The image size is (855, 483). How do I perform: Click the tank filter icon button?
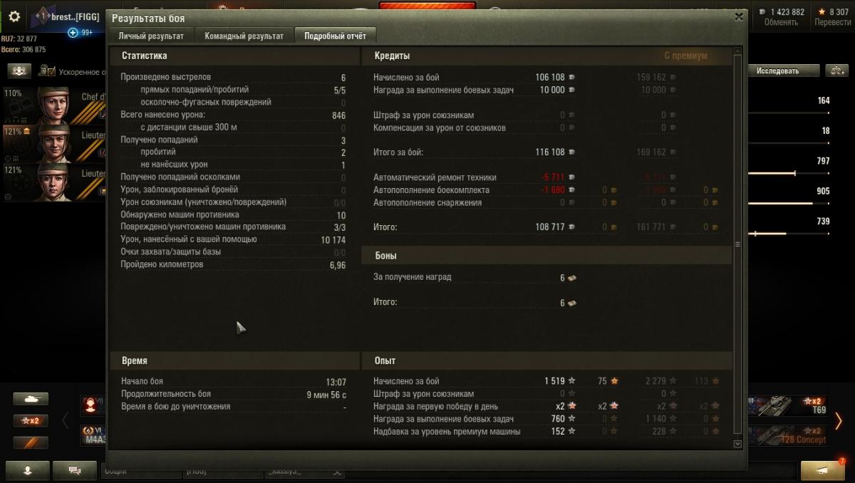[31, 399]
